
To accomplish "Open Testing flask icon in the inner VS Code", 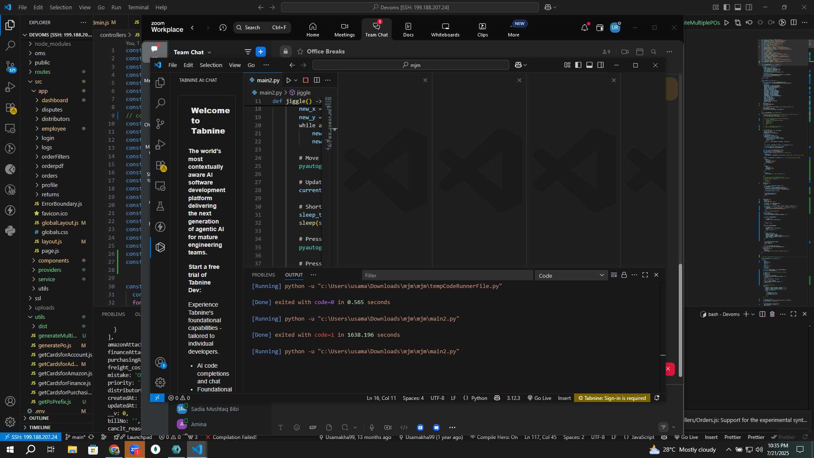I will pyautogui.click(x=160, y=206).
